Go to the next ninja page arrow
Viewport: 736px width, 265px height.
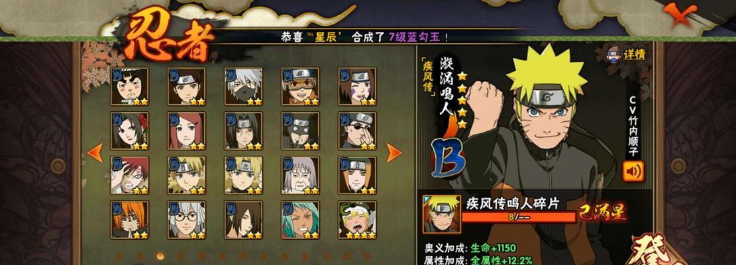[394, 153]
